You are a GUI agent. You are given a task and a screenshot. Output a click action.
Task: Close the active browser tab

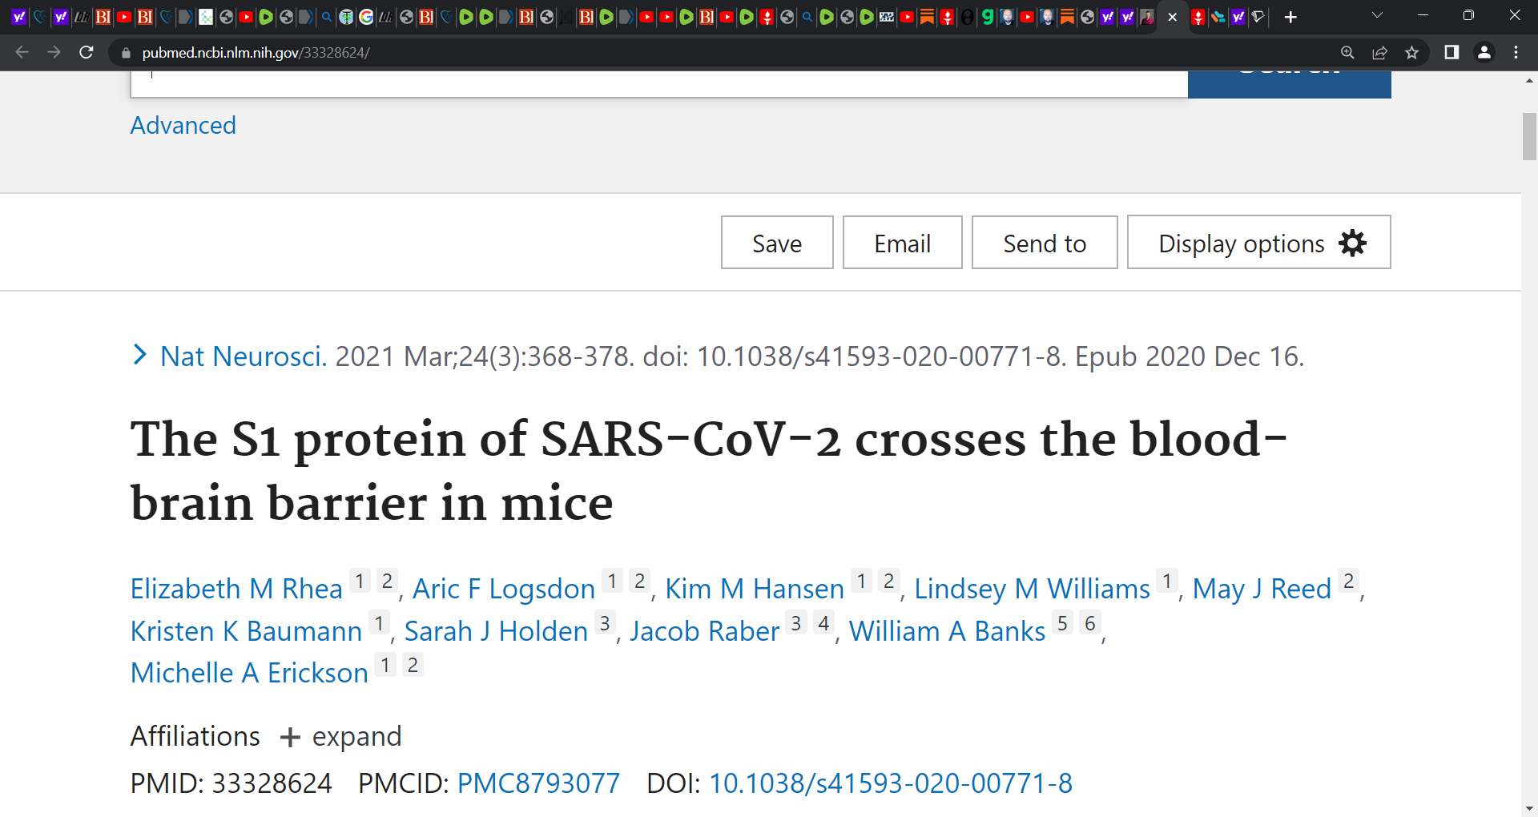tap(1172, 17)
